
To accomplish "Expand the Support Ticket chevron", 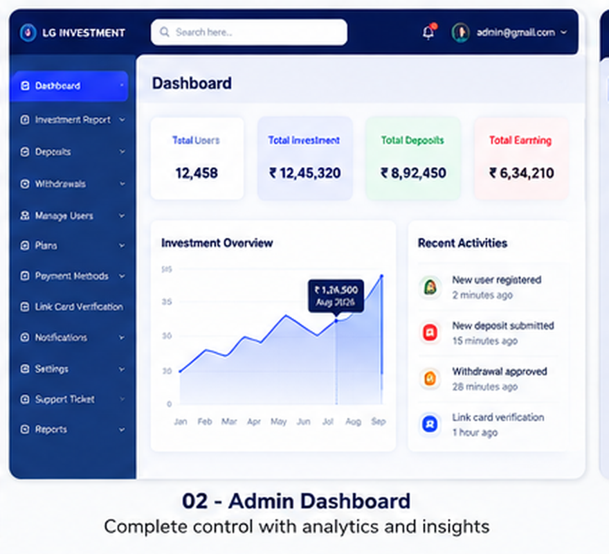I will pos(122,399).
